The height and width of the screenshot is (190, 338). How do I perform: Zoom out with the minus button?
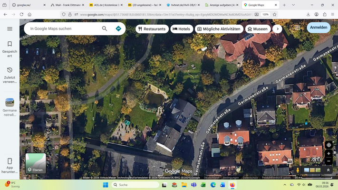pos(328,161)
